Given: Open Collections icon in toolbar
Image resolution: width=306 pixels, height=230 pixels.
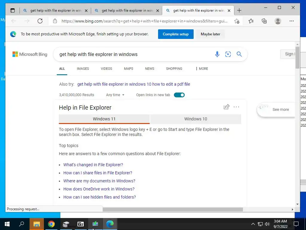Looking at the screenshot, I should pos(264,21).
